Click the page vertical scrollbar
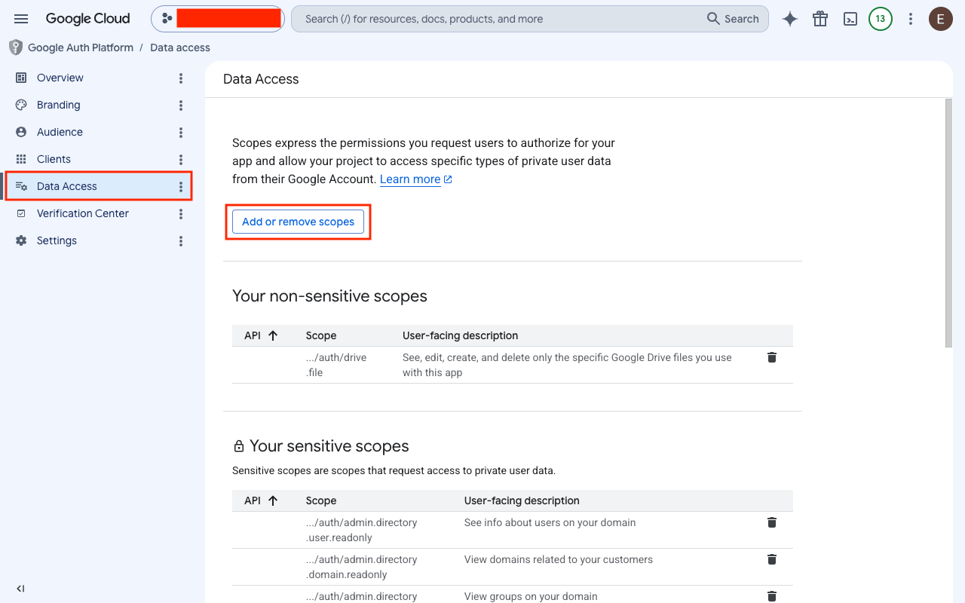Image resolution: width=965 pixels, height=603 pixels. click(948, 223)
